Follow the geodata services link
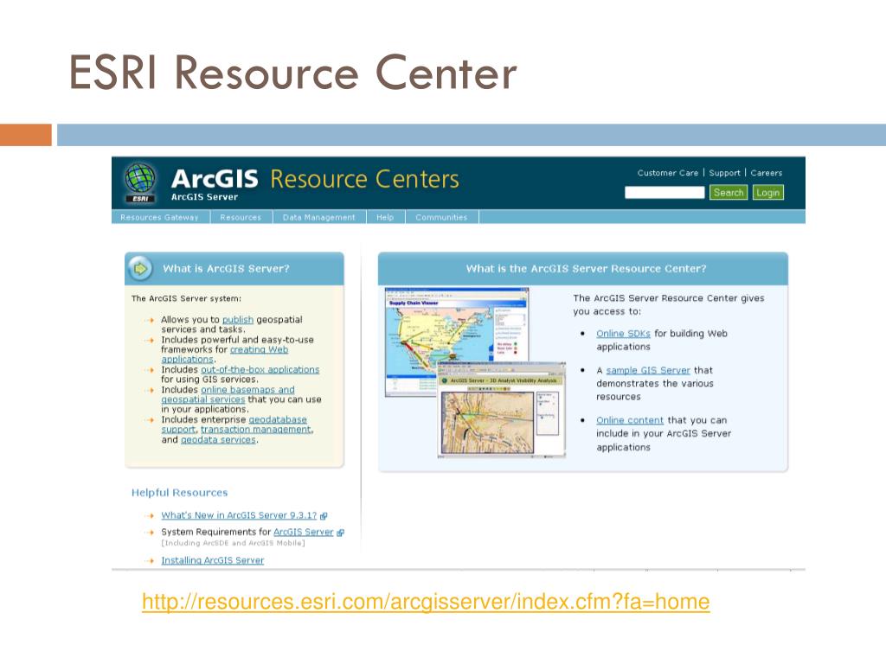886x664 pixels. point(218,440)
